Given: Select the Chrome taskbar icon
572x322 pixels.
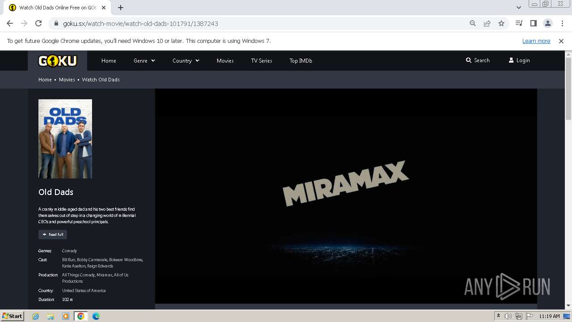Looking at the screenshot, I should tap(81, 316).
